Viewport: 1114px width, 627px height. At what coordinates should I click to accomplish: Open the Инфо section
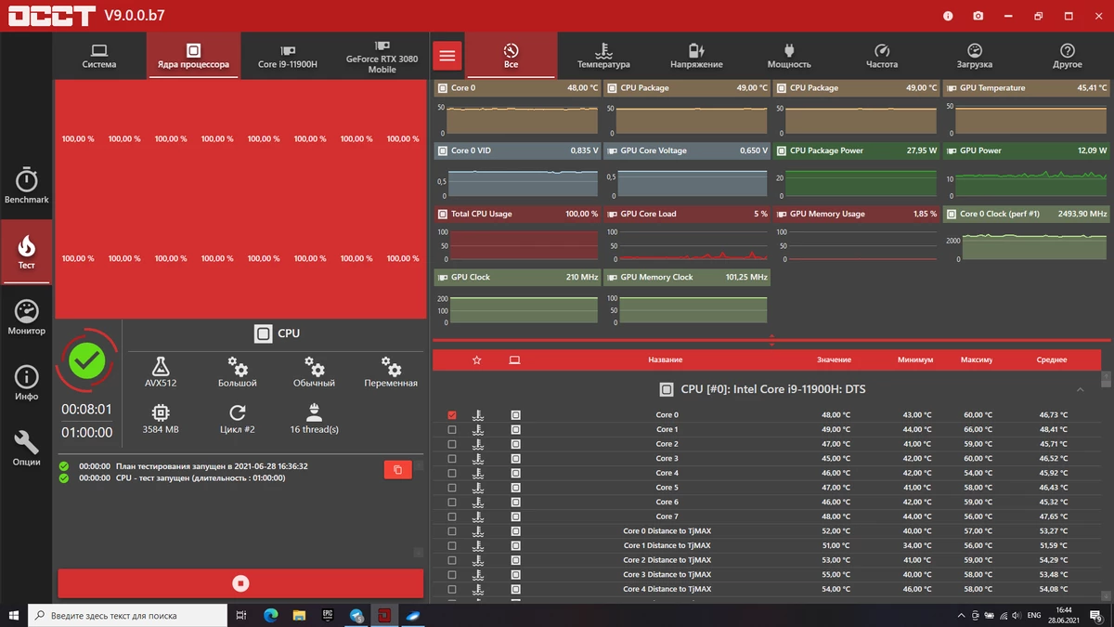[x=26, y=383]
